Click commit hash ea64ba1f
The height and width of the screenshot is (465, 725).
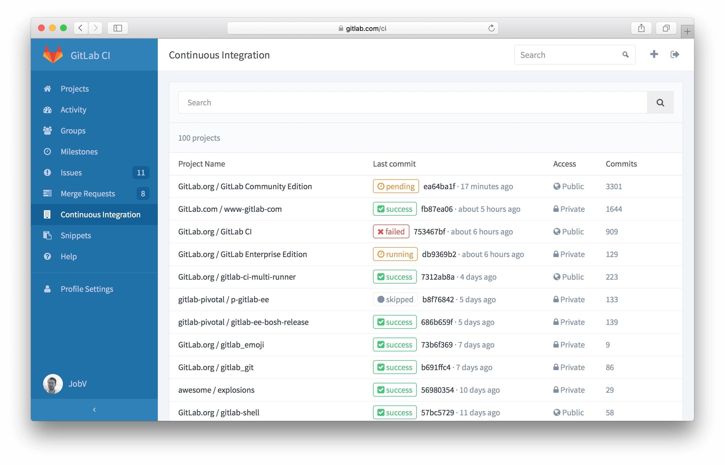[439, 186]
